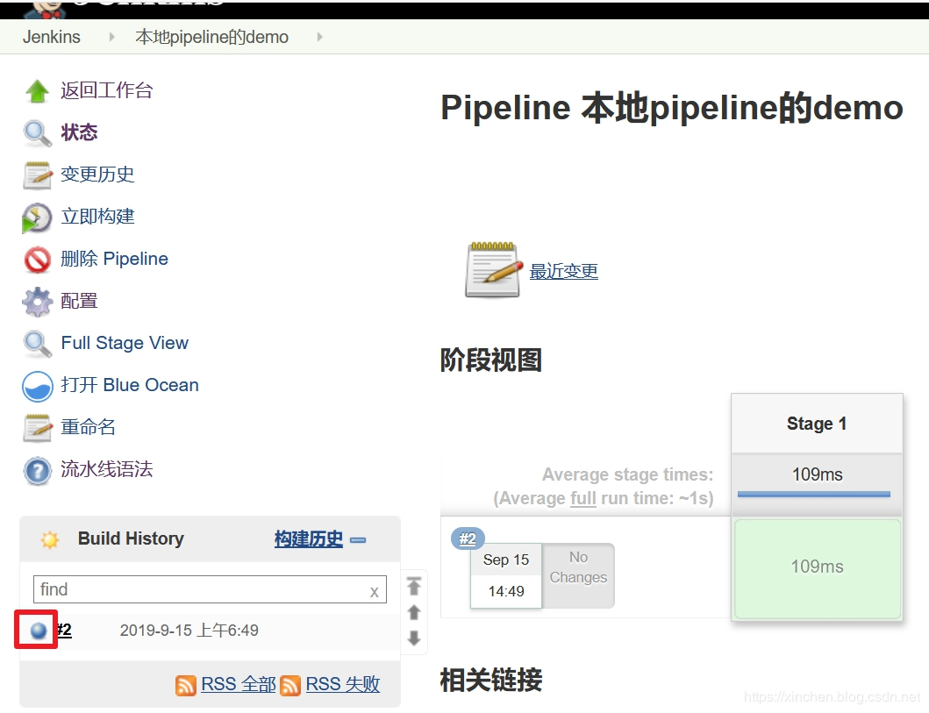Click the clock Build Now icon
Screen dimensions: 929x713
[x=37, y=217]
